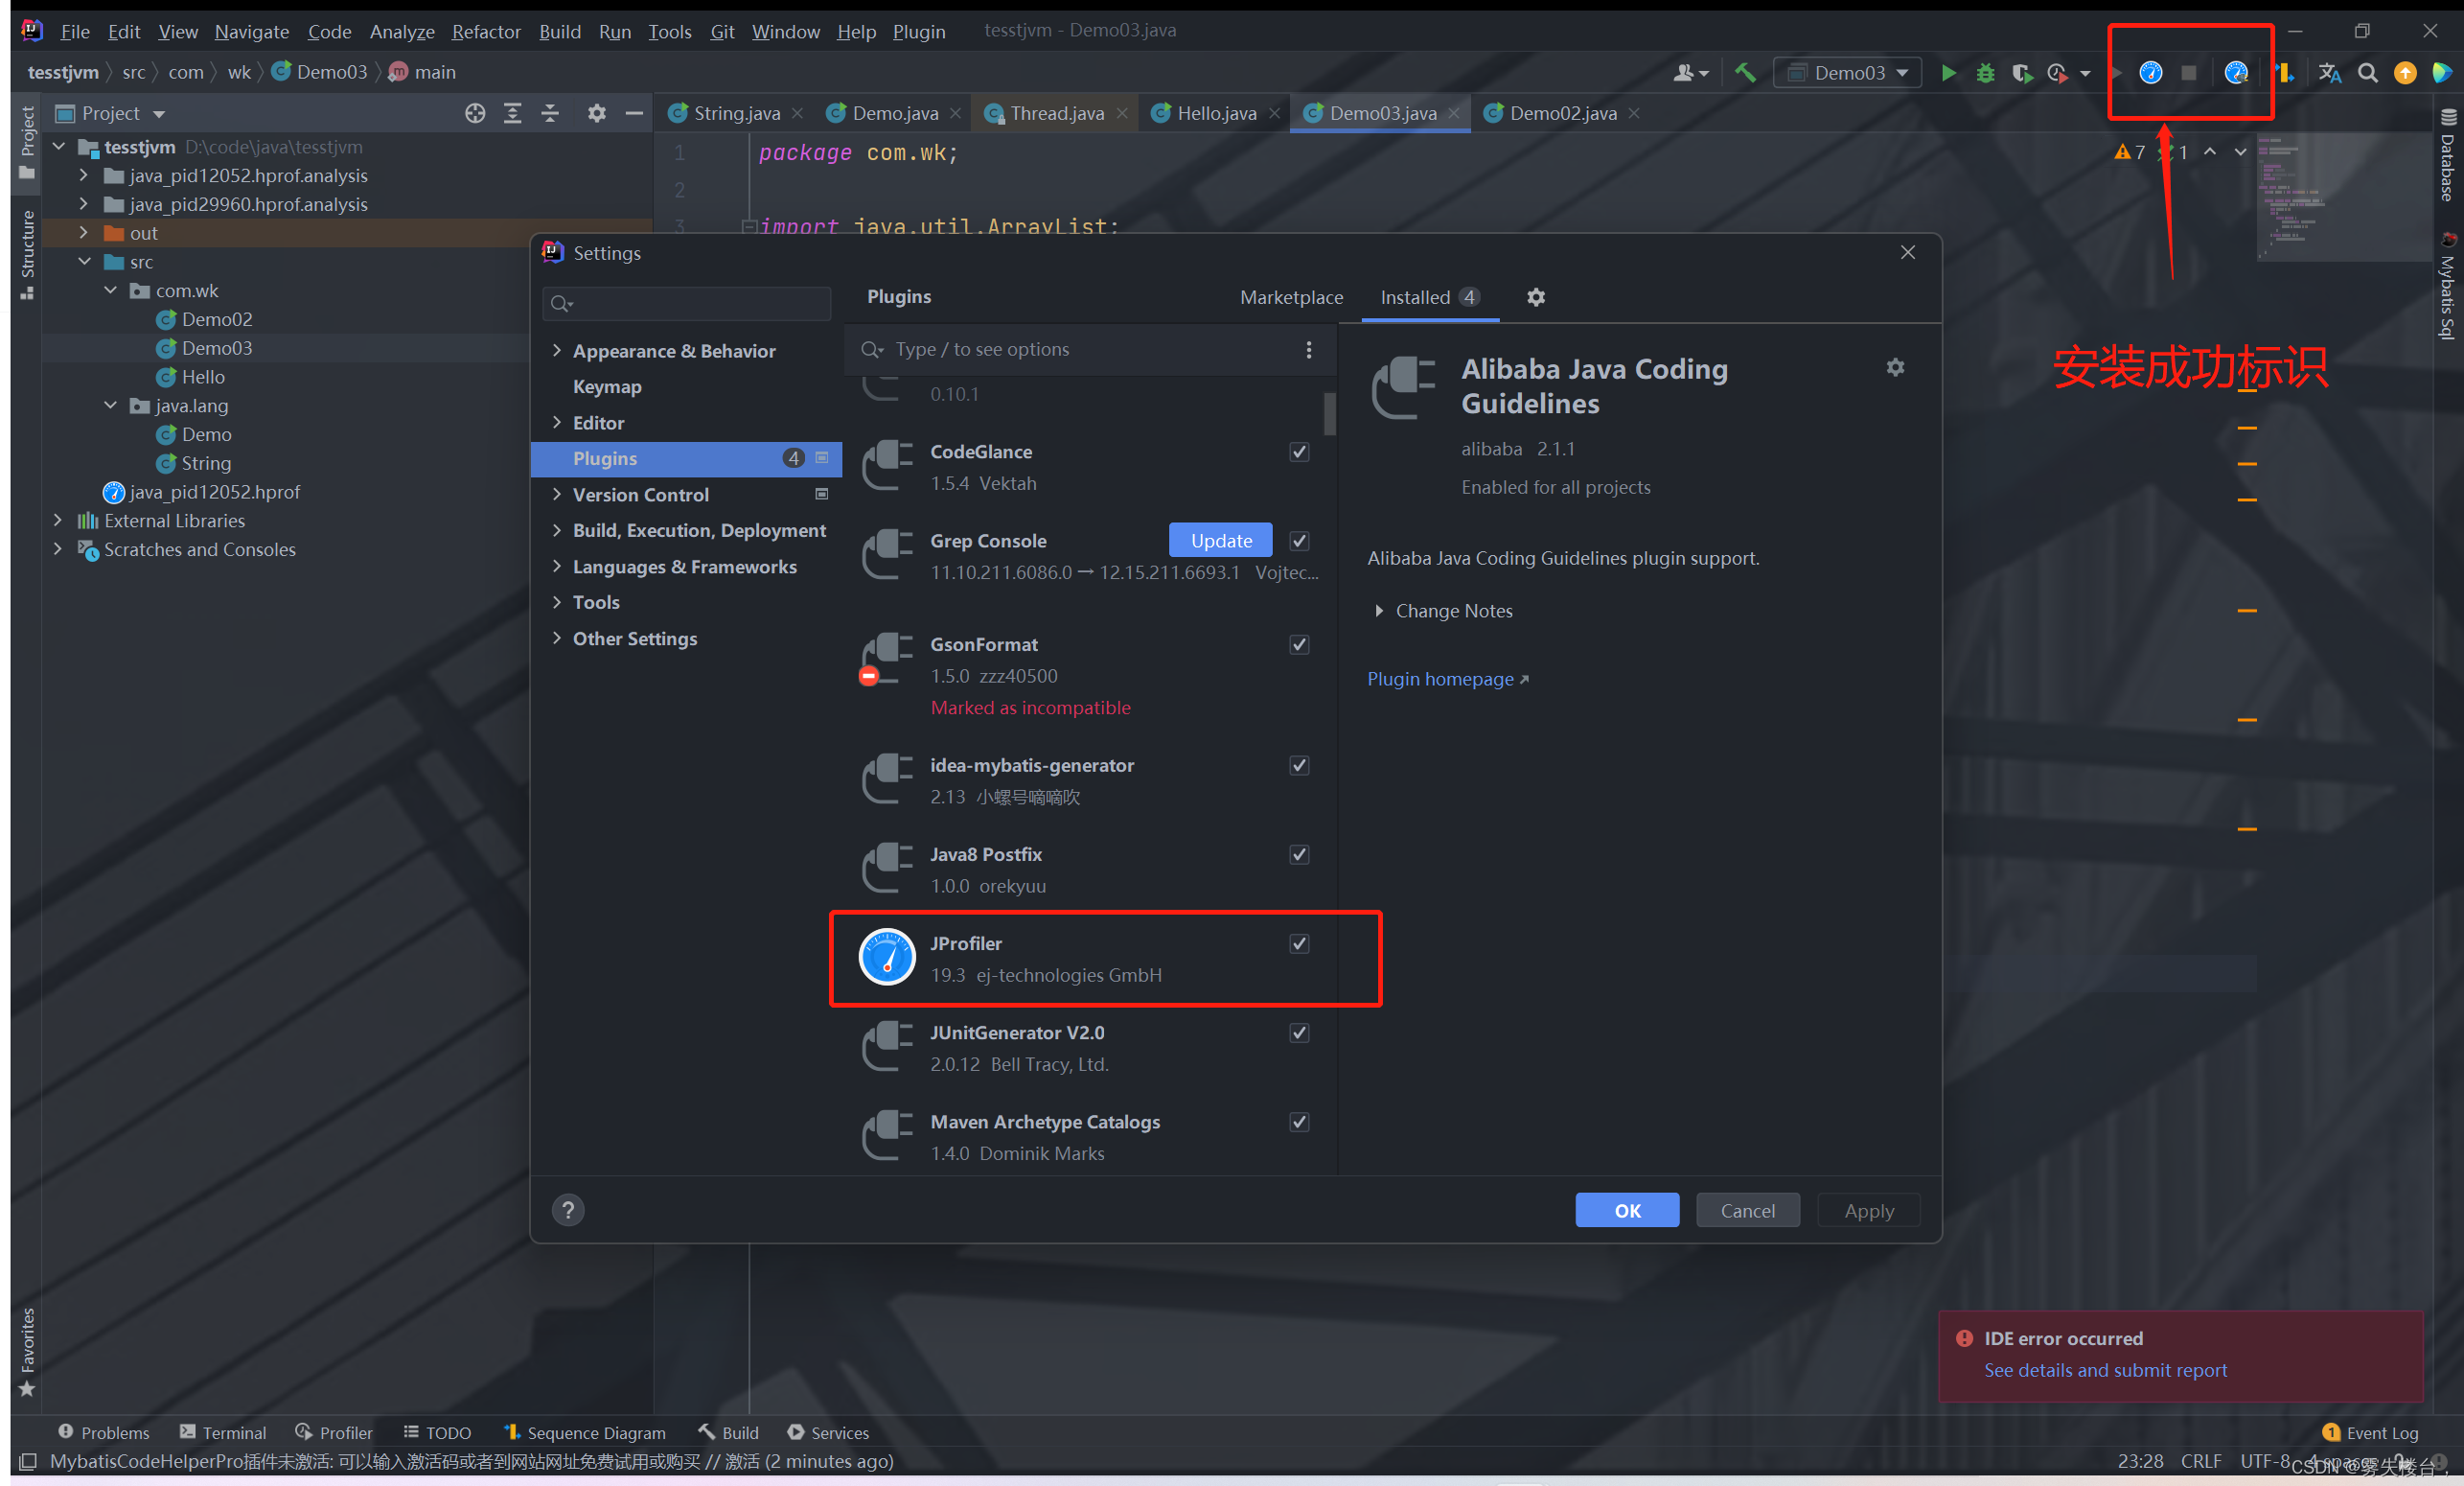Image resolution: width=2464 pixels, height=1486 pixels.
Task: Update the Grep Console plugin
Action: tap(1220, 541)
